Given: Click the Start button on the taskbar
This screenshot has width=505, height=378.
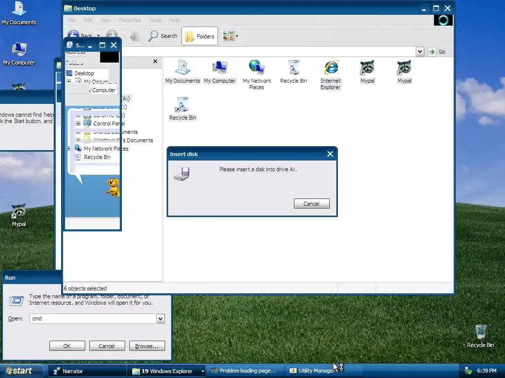Looking at the screenshot, I should [x=21, y=371].
